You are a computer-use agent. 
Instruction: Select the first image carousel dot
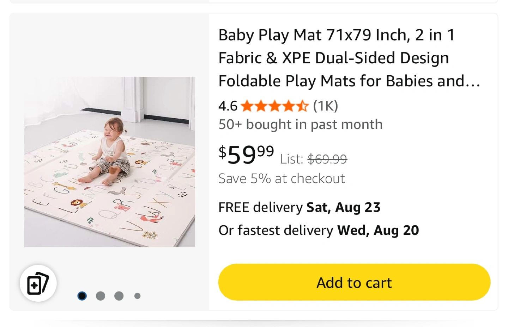[x=82, y=296]
